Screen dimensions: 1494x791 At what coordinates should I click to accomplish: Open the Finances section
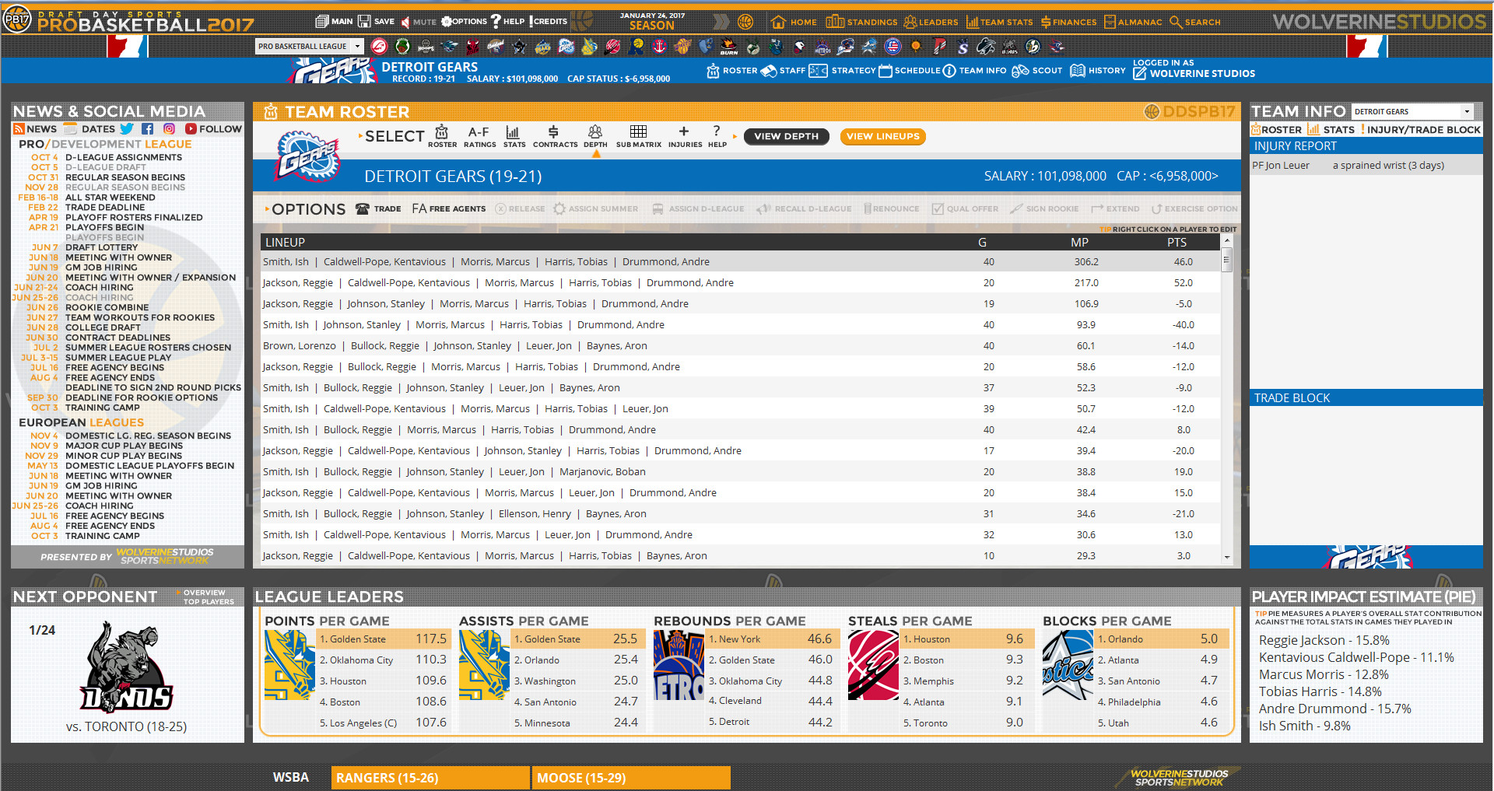(1068, 22)
